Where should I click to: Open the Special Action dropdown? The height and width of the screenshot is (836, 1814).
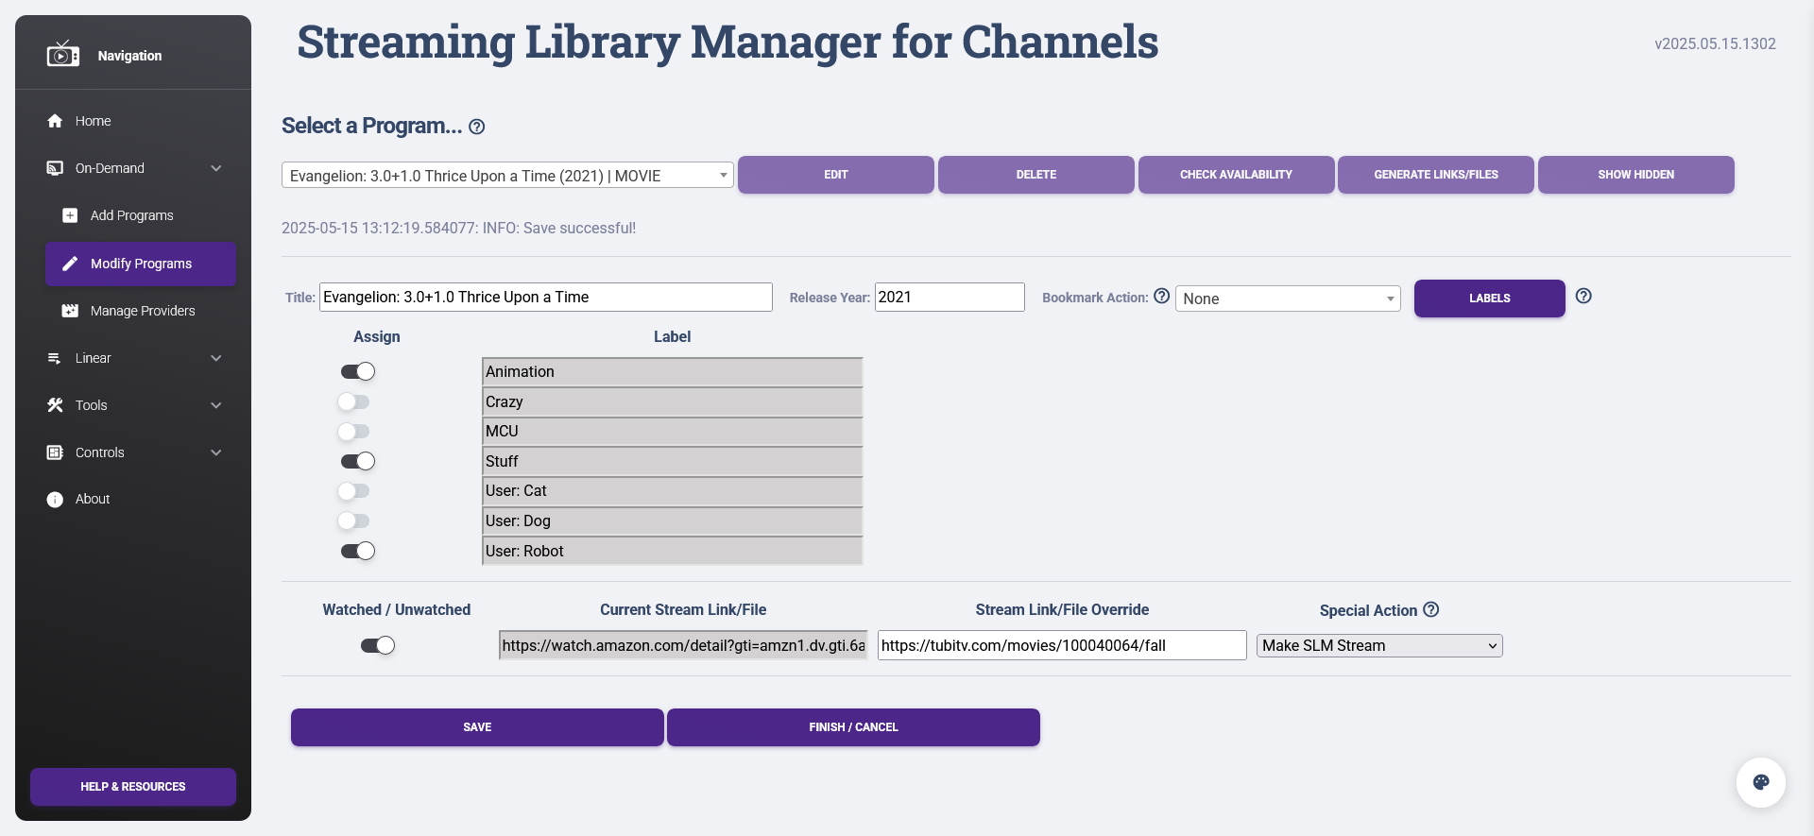click(x=1379, y=645)
